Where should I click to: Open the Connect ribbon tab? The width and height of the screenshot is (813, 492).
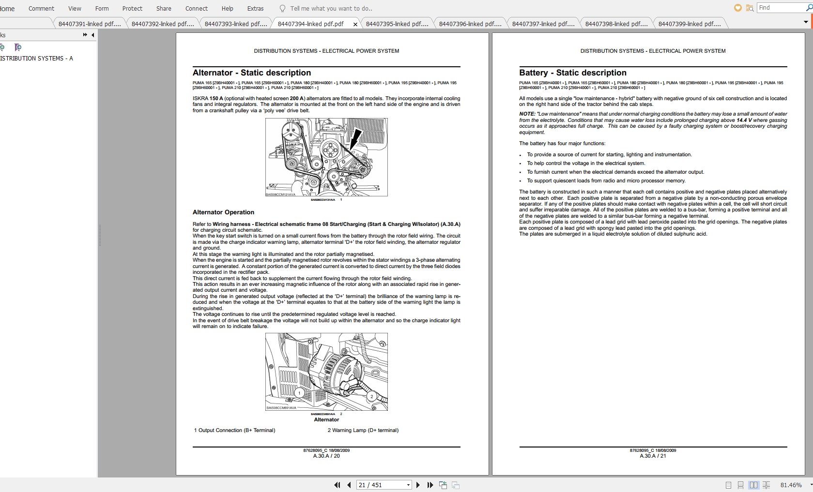click(196, 9)
